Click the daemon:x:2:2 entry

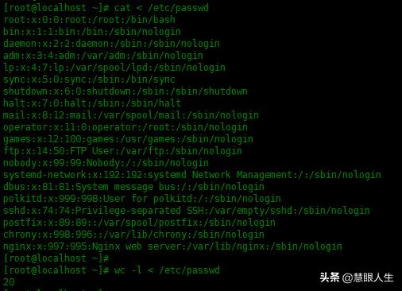pyautogui.click(x=111, y=44)
